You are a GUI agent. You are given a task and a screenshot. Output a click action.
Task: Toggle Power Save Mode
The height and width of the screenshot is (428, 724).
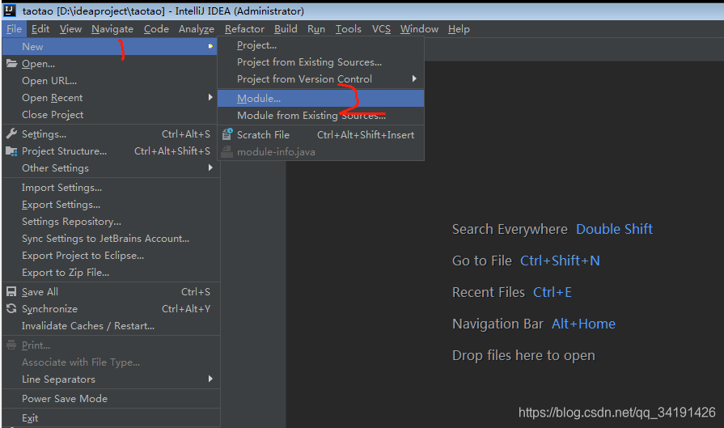coord(109,398)
